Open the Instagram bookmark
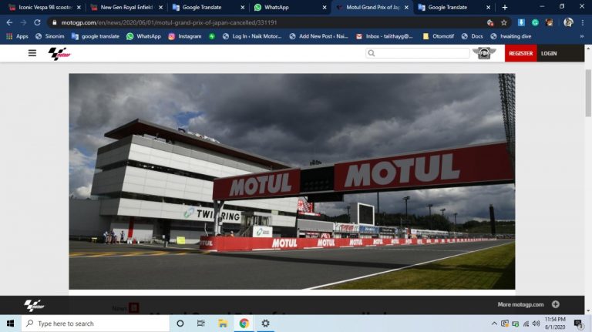This screenshot has width=592, height=332. pyautogui.click(x=185, y=36)
